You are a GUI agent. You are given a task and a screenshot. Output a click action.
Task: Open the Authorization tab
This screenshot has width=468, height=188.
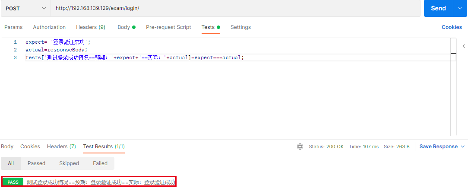(49, 27)
